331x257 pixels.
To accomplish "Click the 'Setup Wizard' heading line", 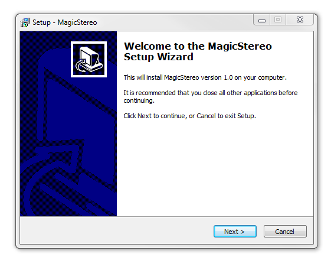I will (x=159, y=57).
